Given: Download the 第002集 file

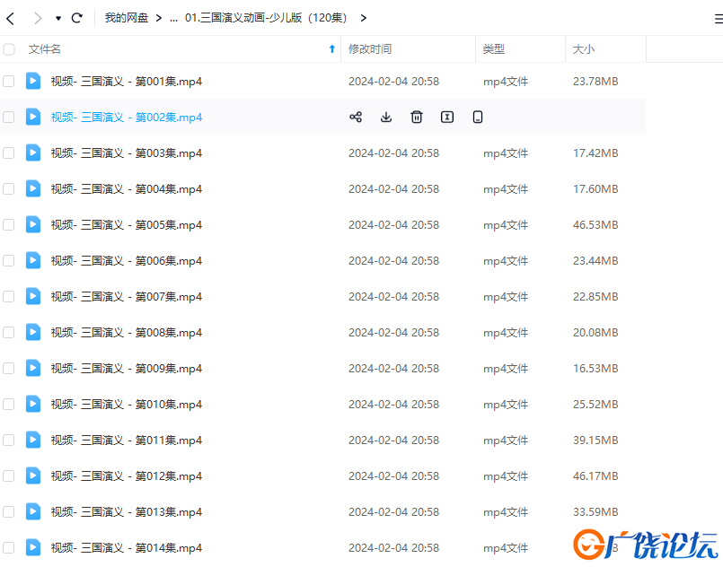Looking at the screenshot, I should [x=386, y=117].
